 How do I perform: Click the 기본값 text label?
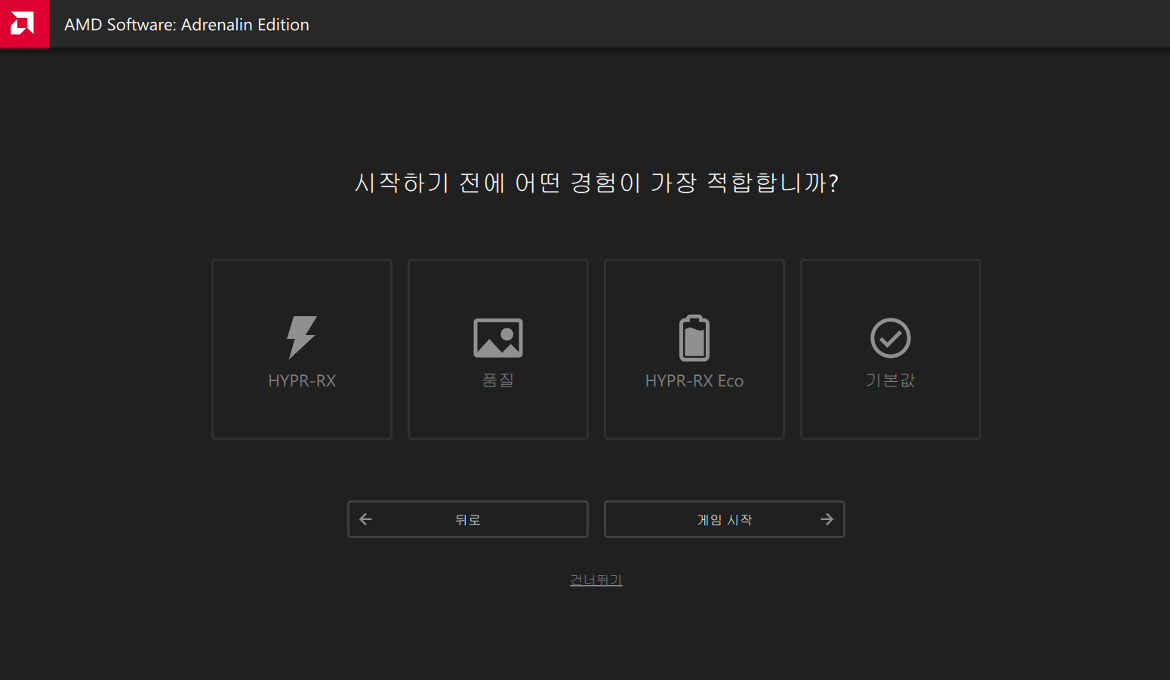coord(891,380)
